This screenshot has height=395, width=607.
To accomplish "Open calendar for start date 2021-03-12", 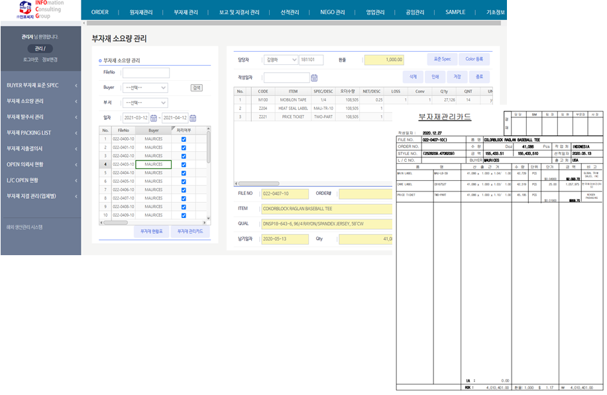I will point(154,118).
